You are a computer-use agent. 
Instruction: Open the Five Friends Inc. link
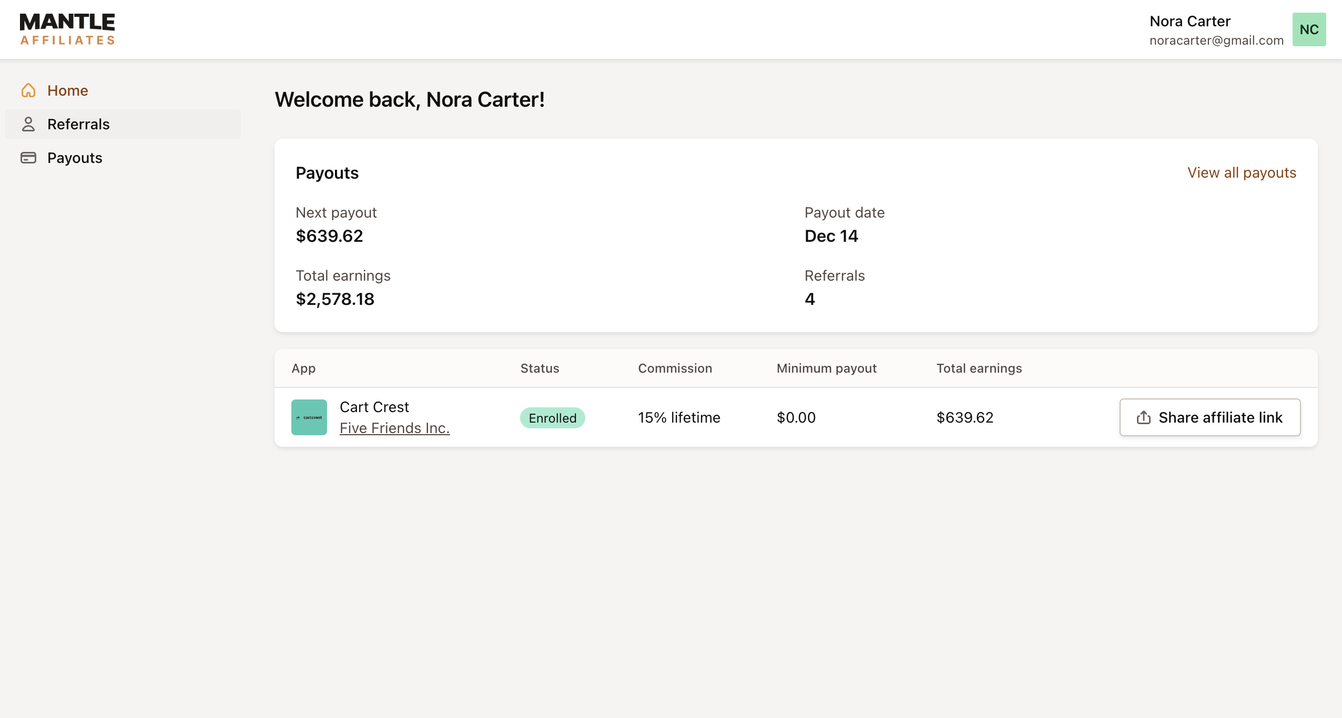tap(394, 428)
